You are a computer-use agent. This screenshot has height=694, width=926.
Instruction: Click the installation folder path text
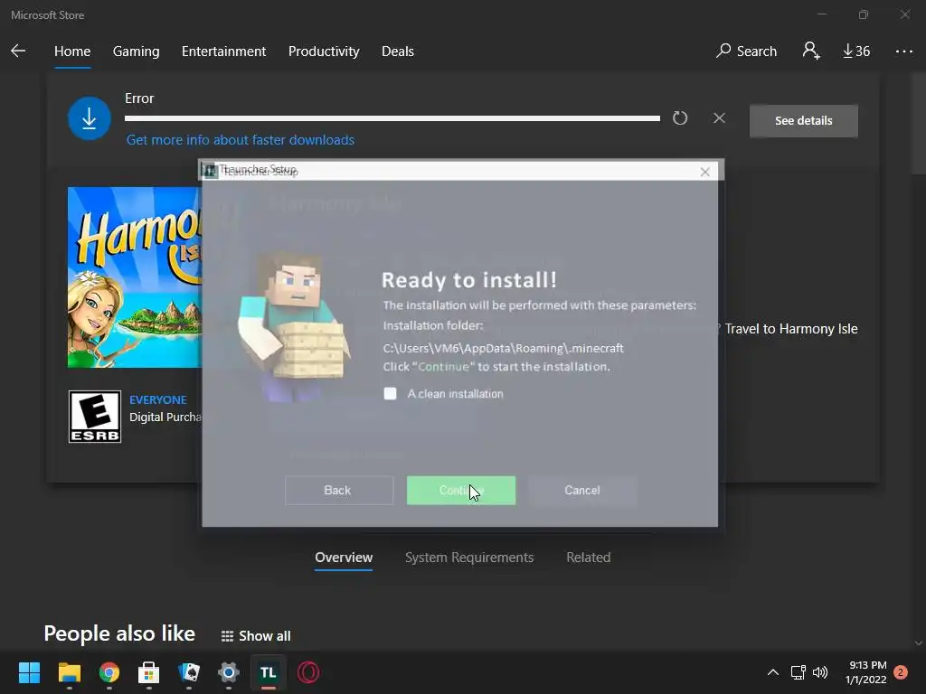tap(503, 348)
